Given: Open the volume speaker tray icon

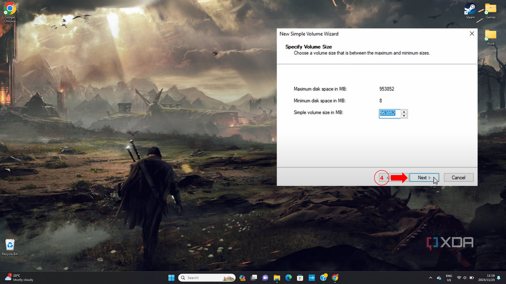Looking at the screenshot, I should (x=465, y=278).
